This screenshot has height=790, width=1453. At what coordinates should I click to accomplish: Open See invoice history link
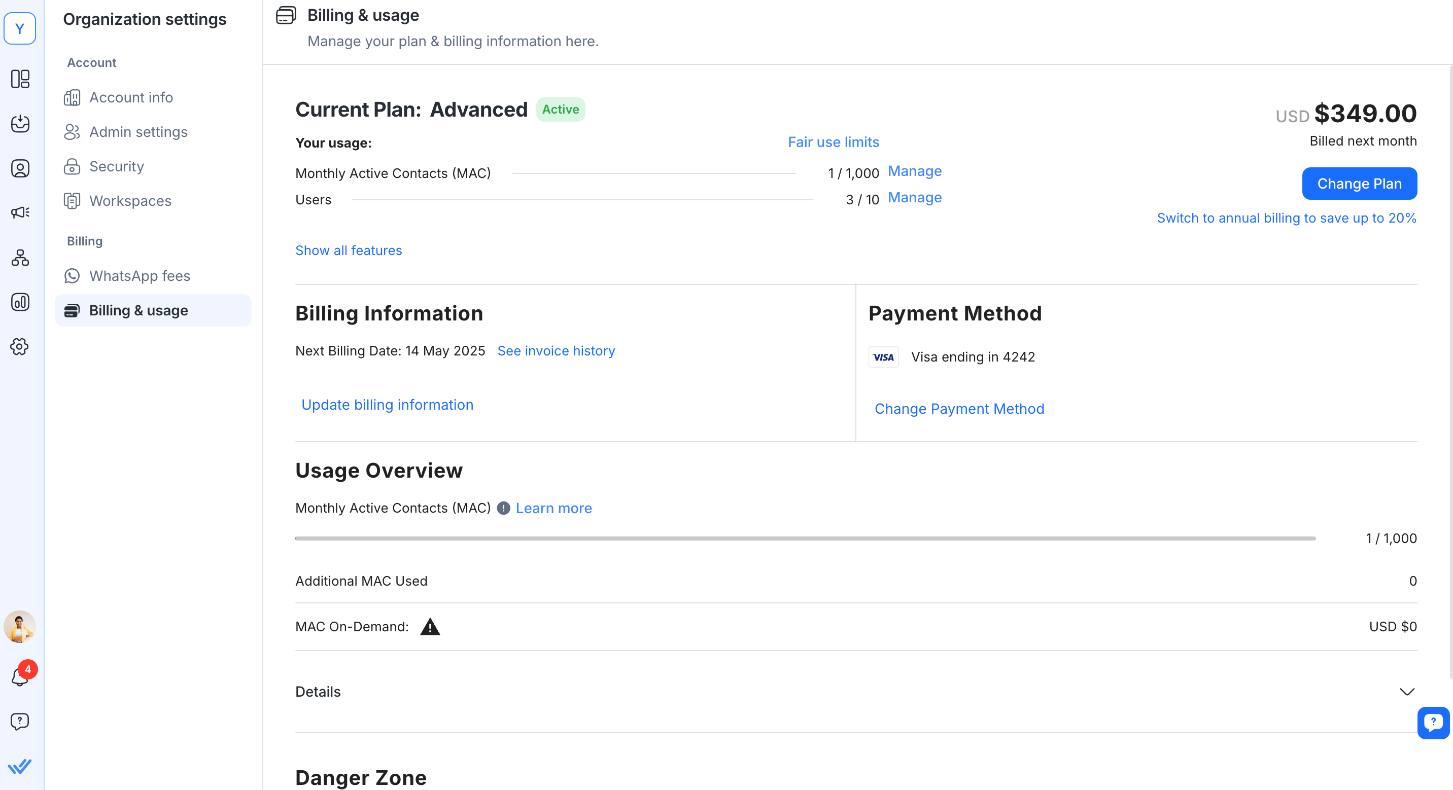pyautogui.click(x=556, y=351)
